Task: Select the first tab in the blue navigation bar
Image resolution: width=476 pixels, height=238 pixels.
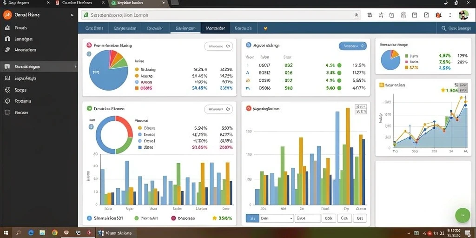Action: [x=94, y=28]
